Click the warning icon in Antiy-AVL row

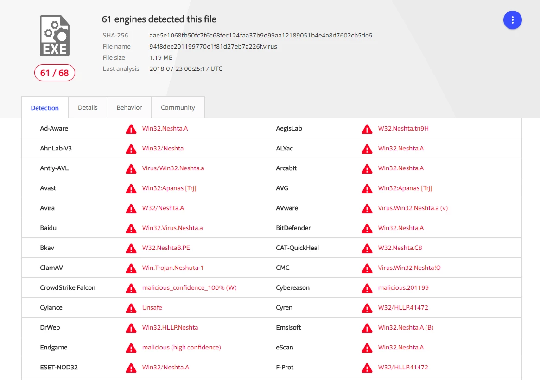pos(131,169)
